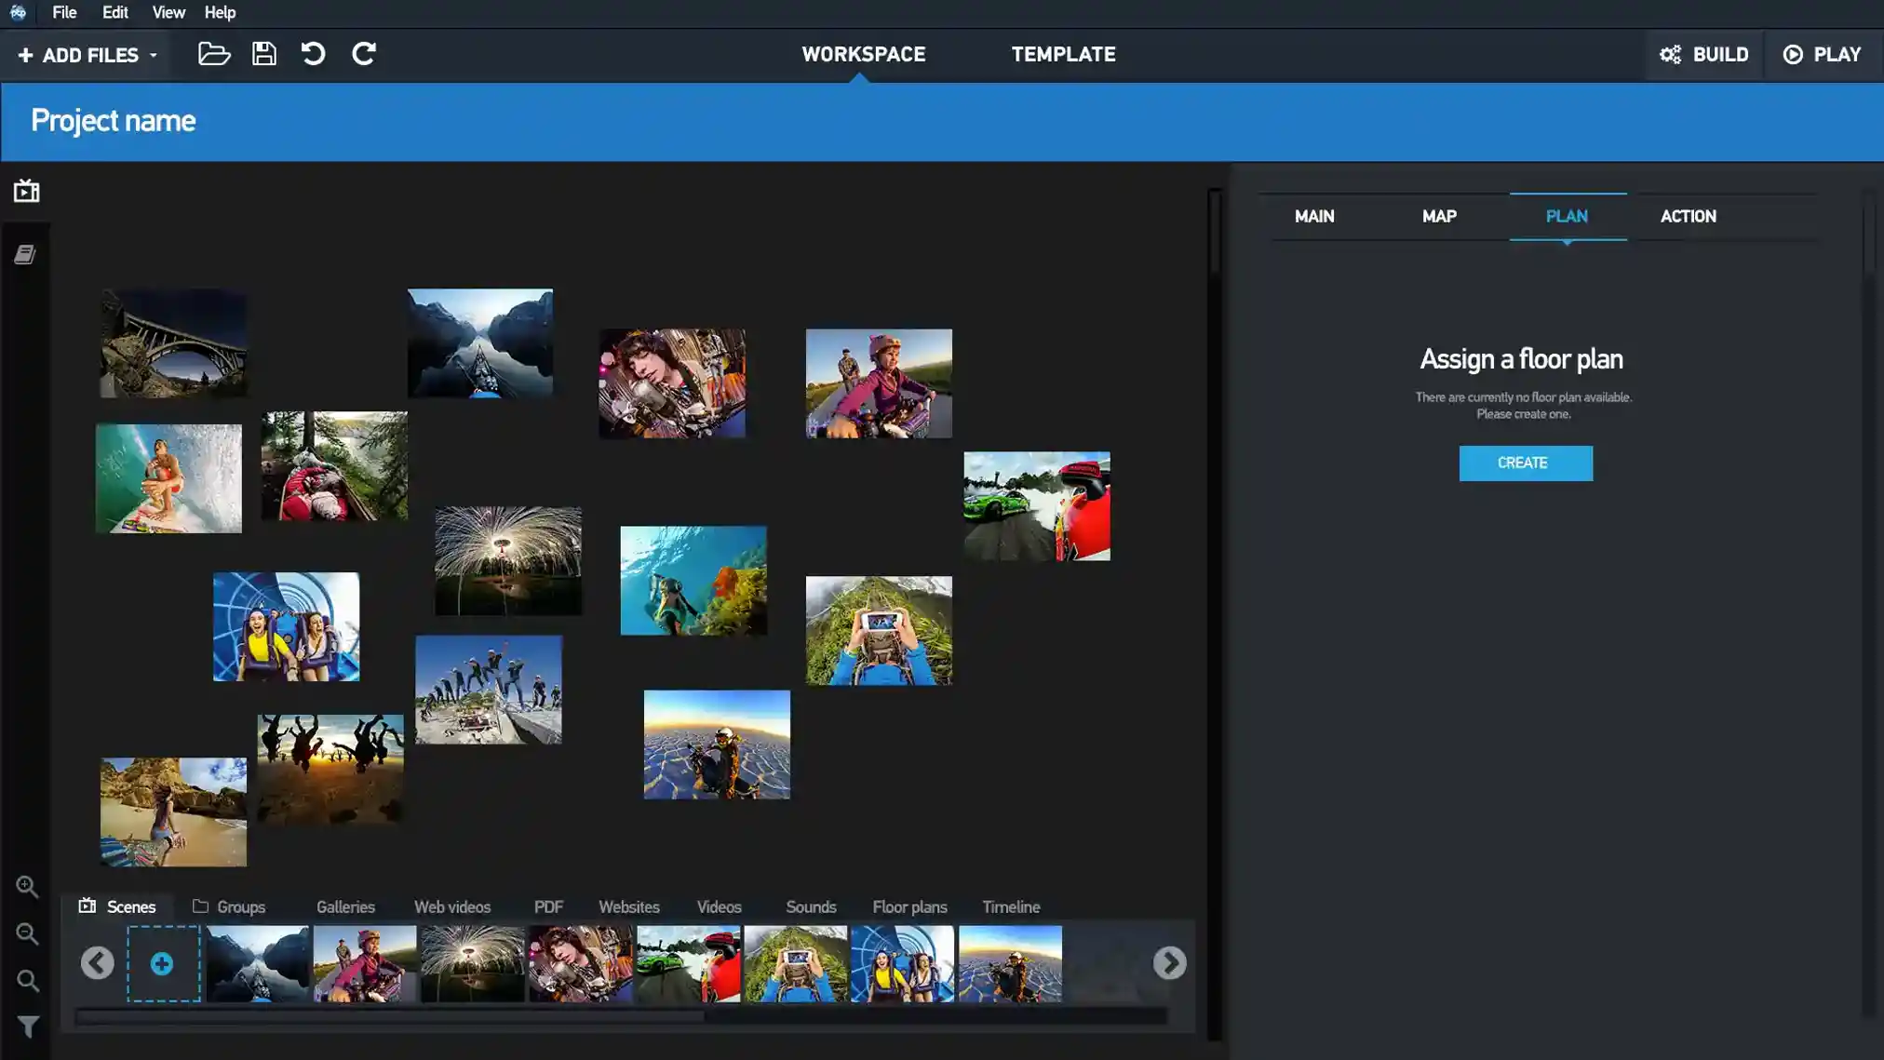Click the app logo icon in menu bar
Screen dimensions: 1884x1060
pyautogui.click(x=18, y=12)
